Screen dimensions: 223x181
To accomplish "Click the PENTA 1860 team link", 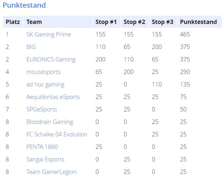I will [42, 147].
